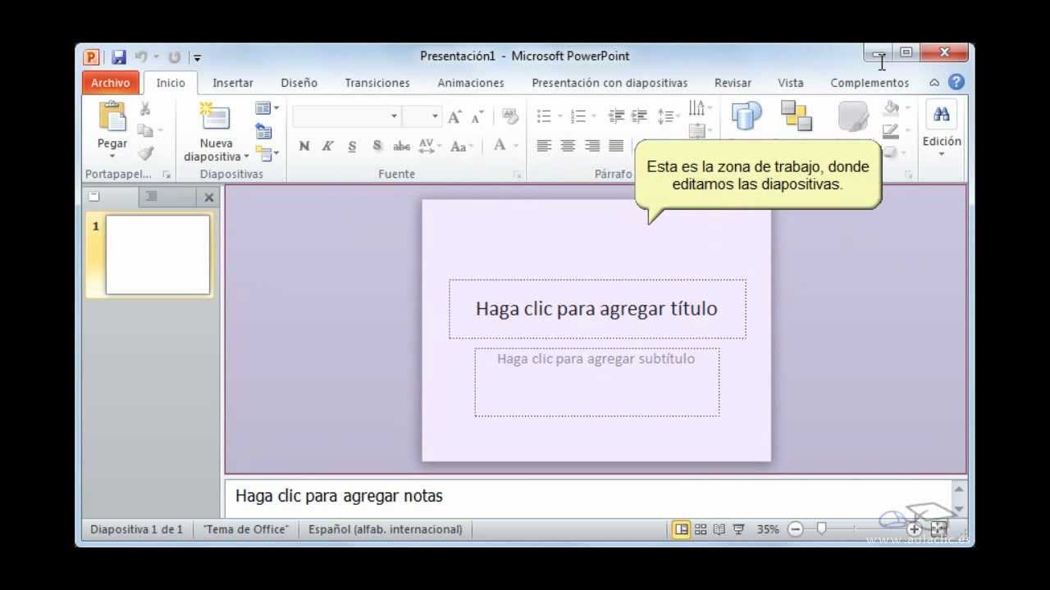Zoom out with minus button
The width and height of the screenshot is (1050, 590).
pos(795,529)
